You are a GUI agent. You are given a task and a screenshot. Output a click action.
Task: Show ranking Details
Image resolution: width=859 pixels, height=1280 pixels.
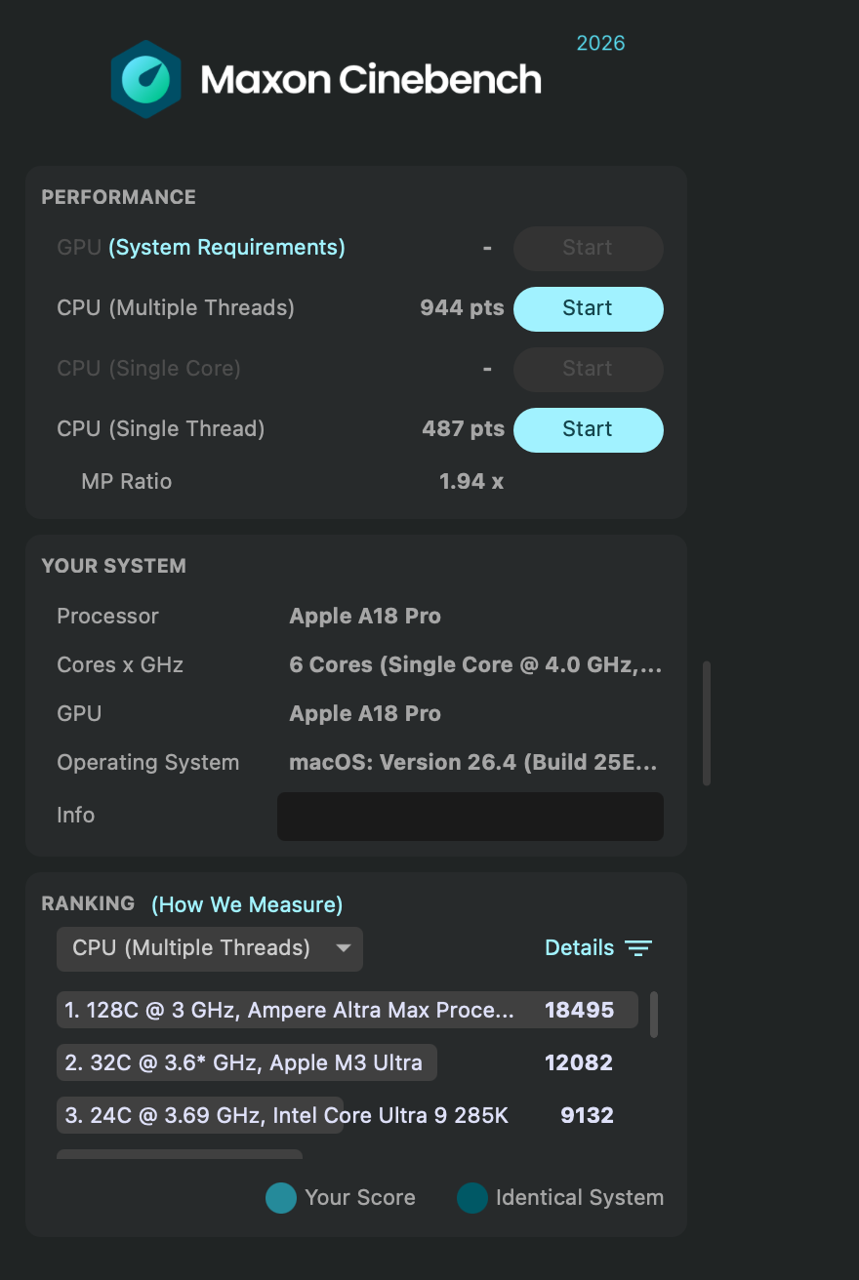(x=579, y=947)
